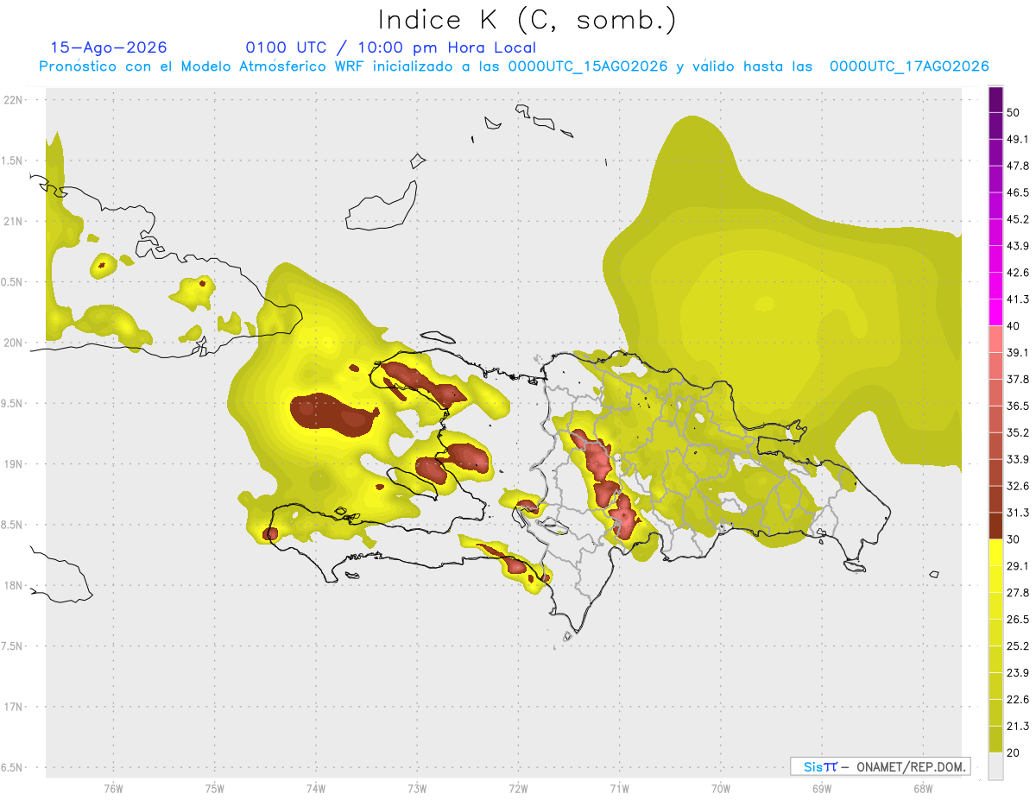
Task: Click the '72W' longitude label
Action: [x=518, y=789]
